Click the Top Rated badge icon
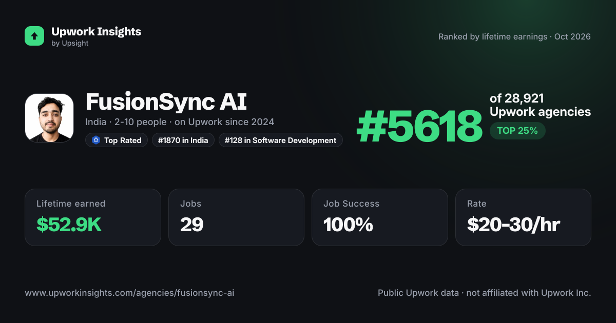The height and width of the screenshot is (323, 616). [95, 140]
